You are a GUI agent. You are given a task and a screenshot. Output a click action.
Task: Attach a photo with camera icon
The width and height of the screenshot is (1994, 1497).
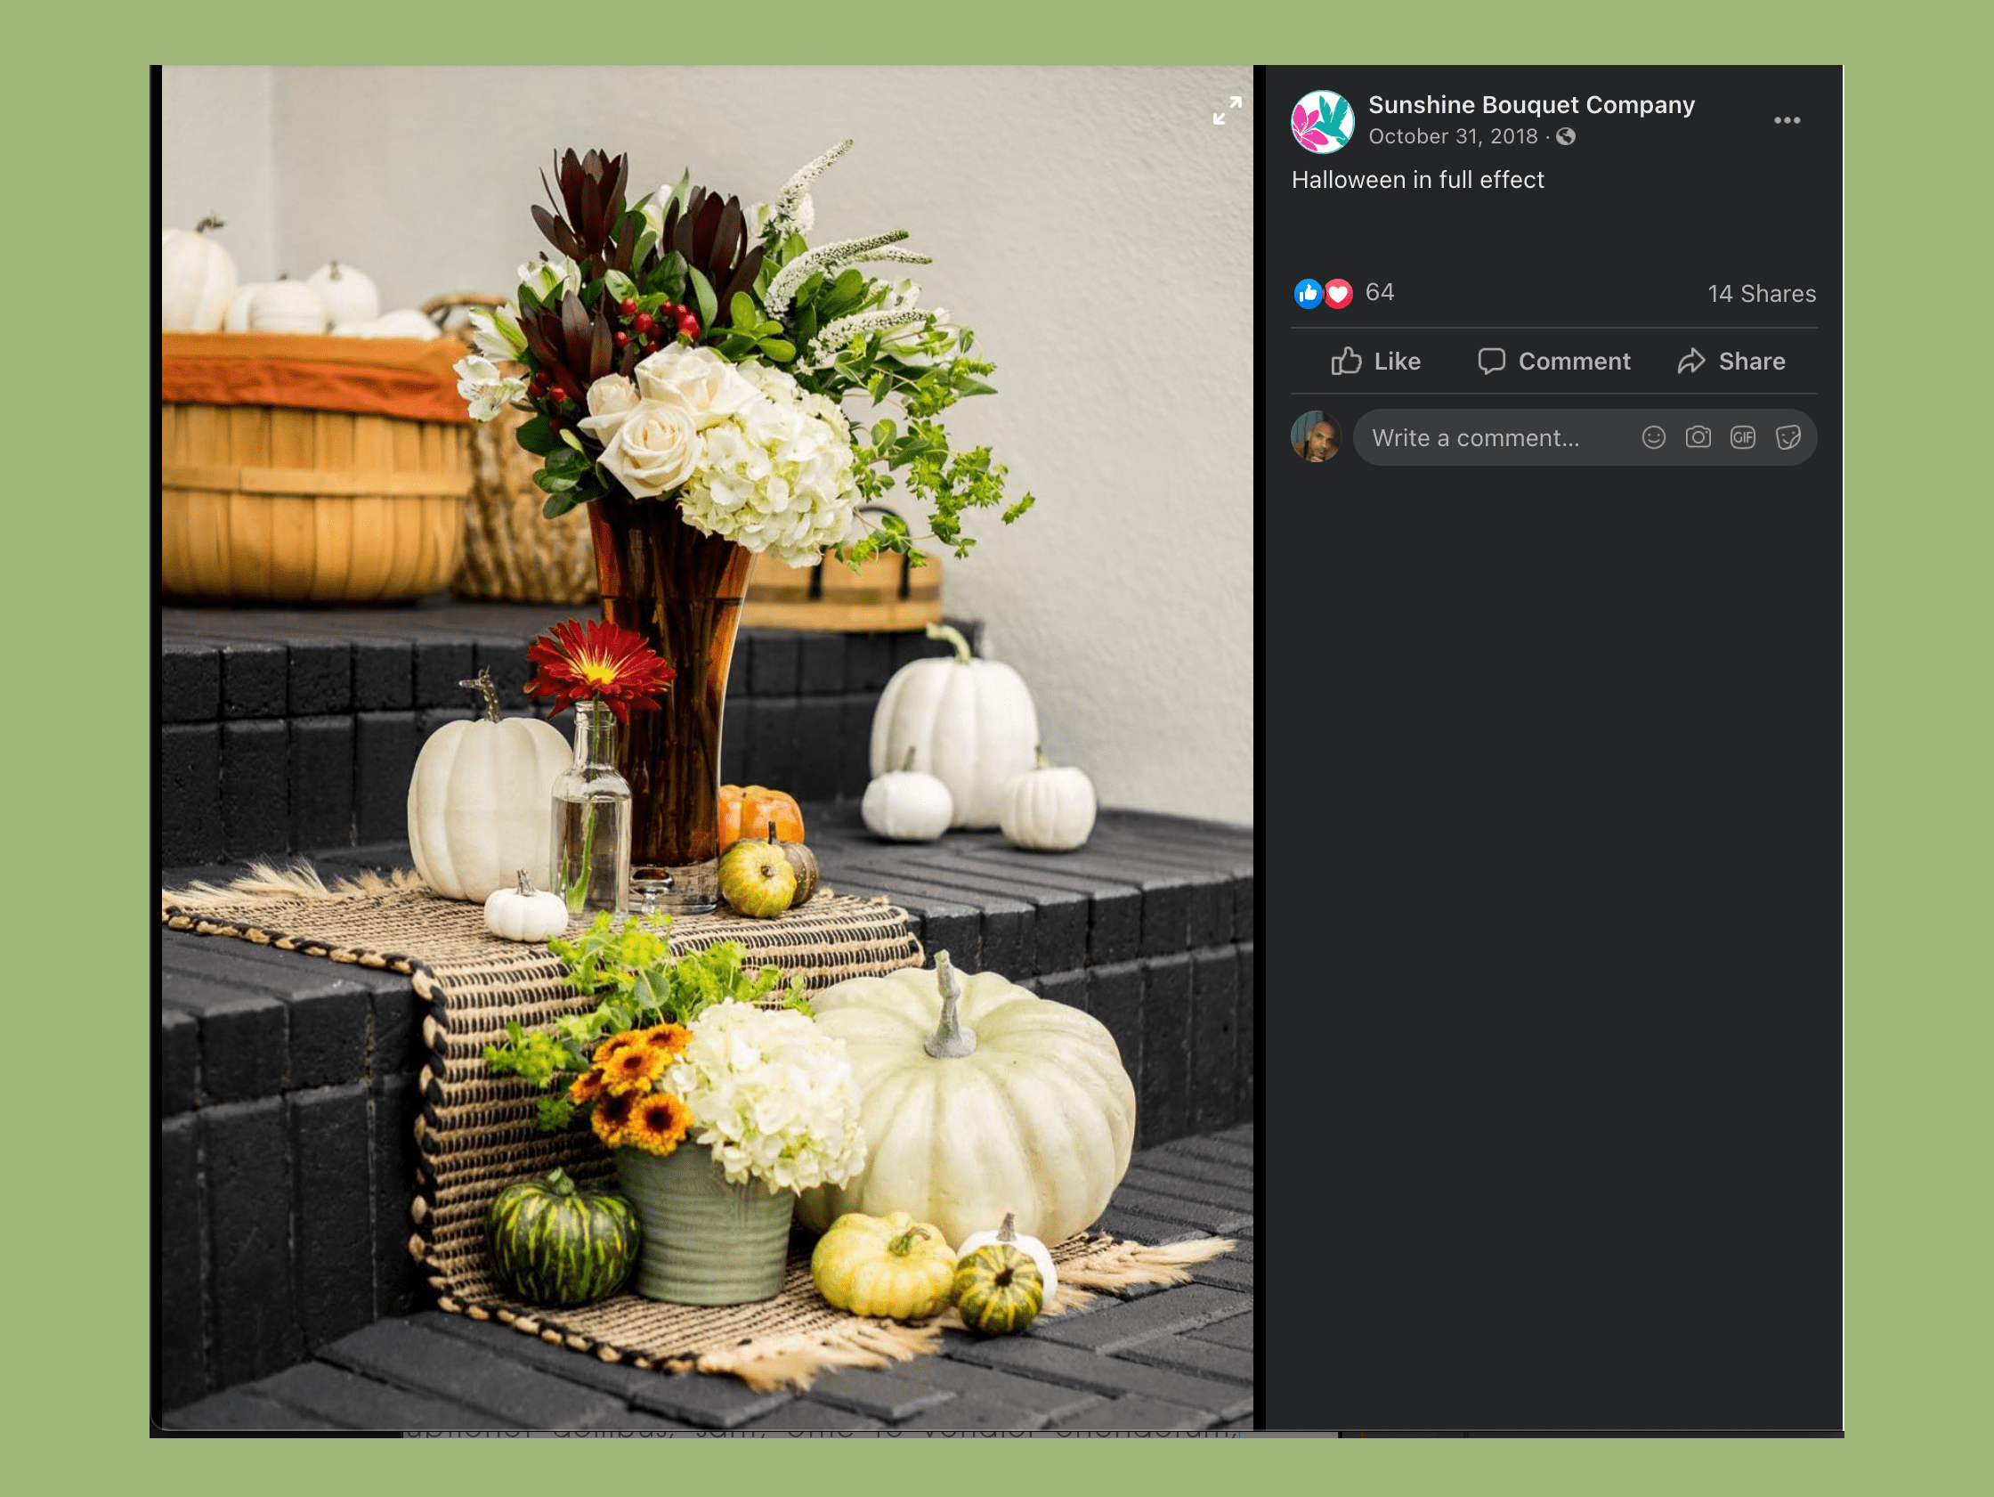(x=1698, y=437)
